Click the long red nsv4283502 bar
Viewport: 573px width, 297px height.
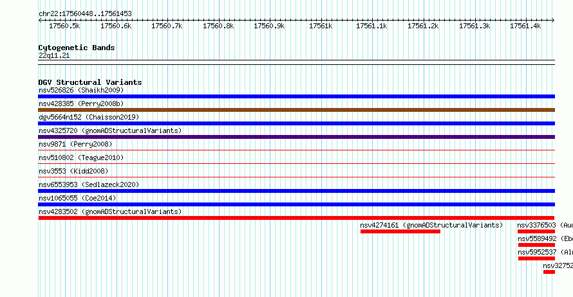[x=296, y=218]
